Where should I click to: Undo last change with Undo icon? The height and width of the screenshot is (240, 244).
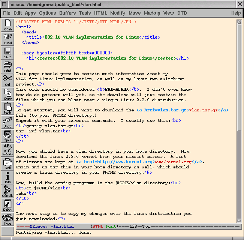point(8,122)
